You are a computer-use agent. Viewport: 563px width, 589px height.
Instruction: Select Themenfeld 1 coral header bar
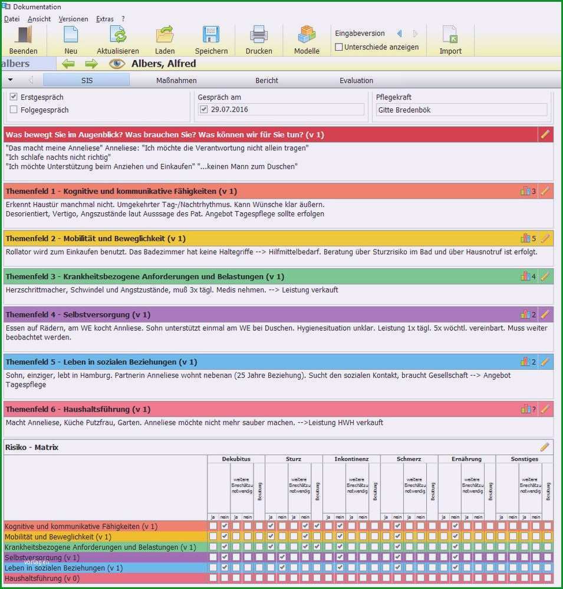(278, 191)
